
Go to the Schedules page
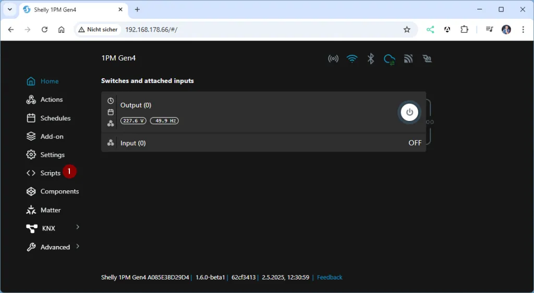pos(55,118)
